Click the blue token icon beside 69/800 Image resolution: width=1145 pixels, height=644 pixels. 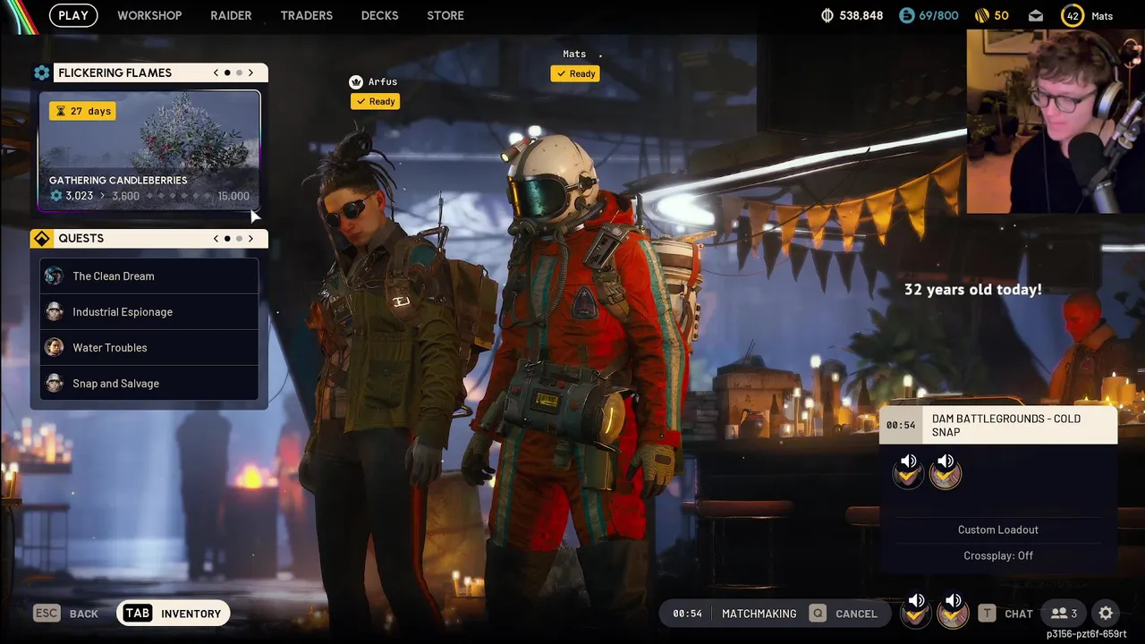point(907,15)
